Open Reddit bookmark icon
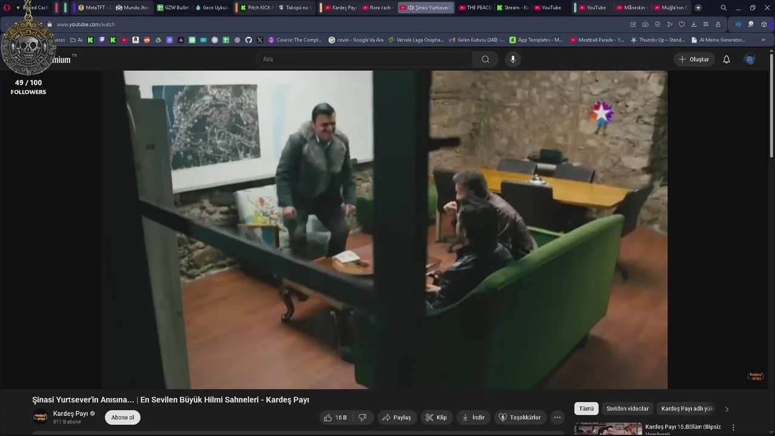This screenshot has height=436, width=775. [x=147, y=40]
